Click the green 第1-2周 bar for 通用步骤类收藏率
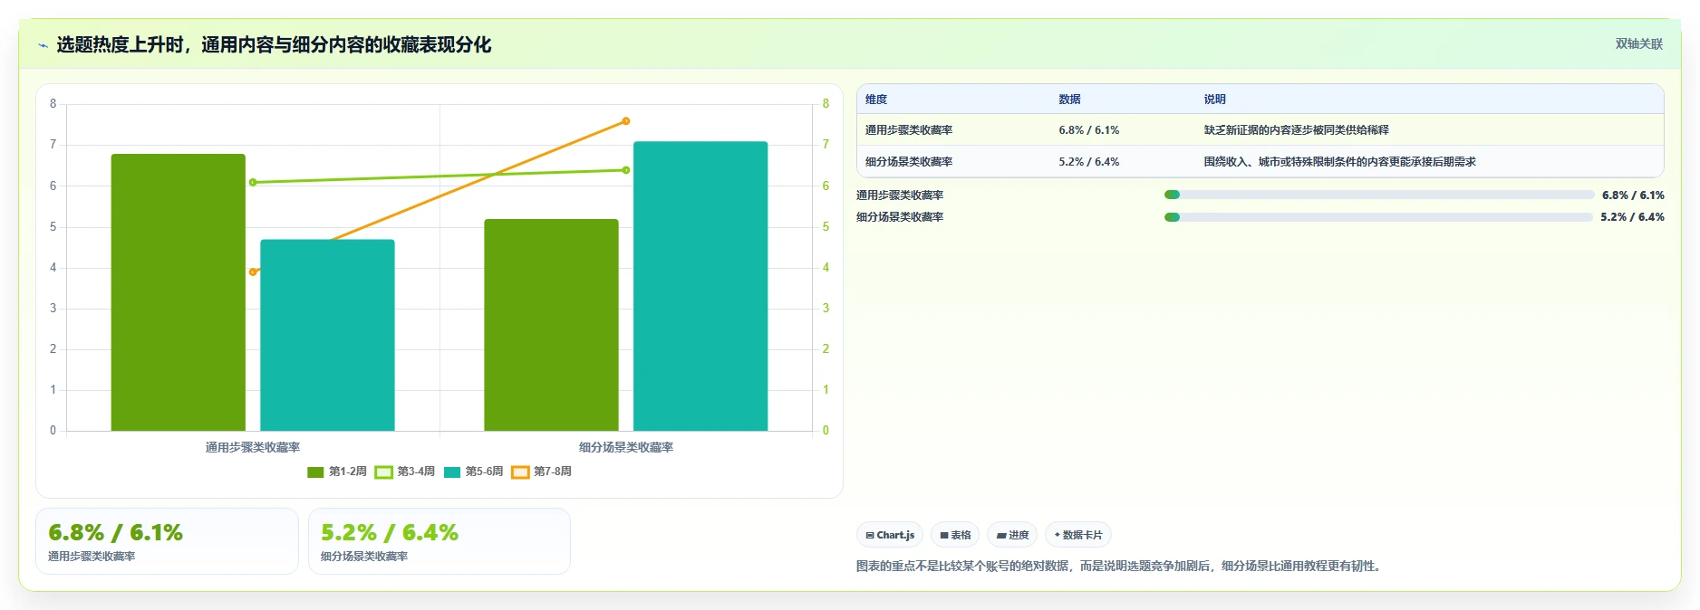 [179, 292]
